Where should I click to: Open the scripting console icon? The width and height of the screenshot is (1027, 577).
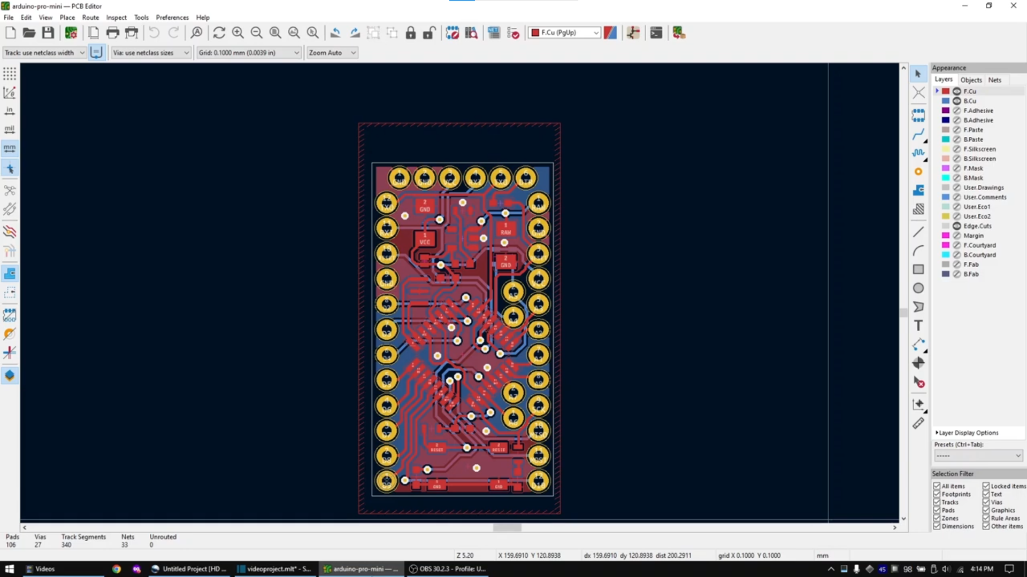click(x=656, y=33)
